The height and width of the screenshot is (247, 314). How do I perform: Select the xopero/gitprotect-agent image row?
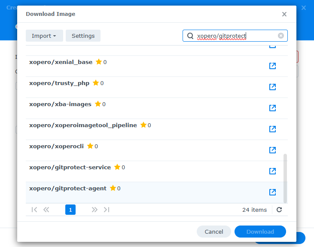tap(129, 192)
